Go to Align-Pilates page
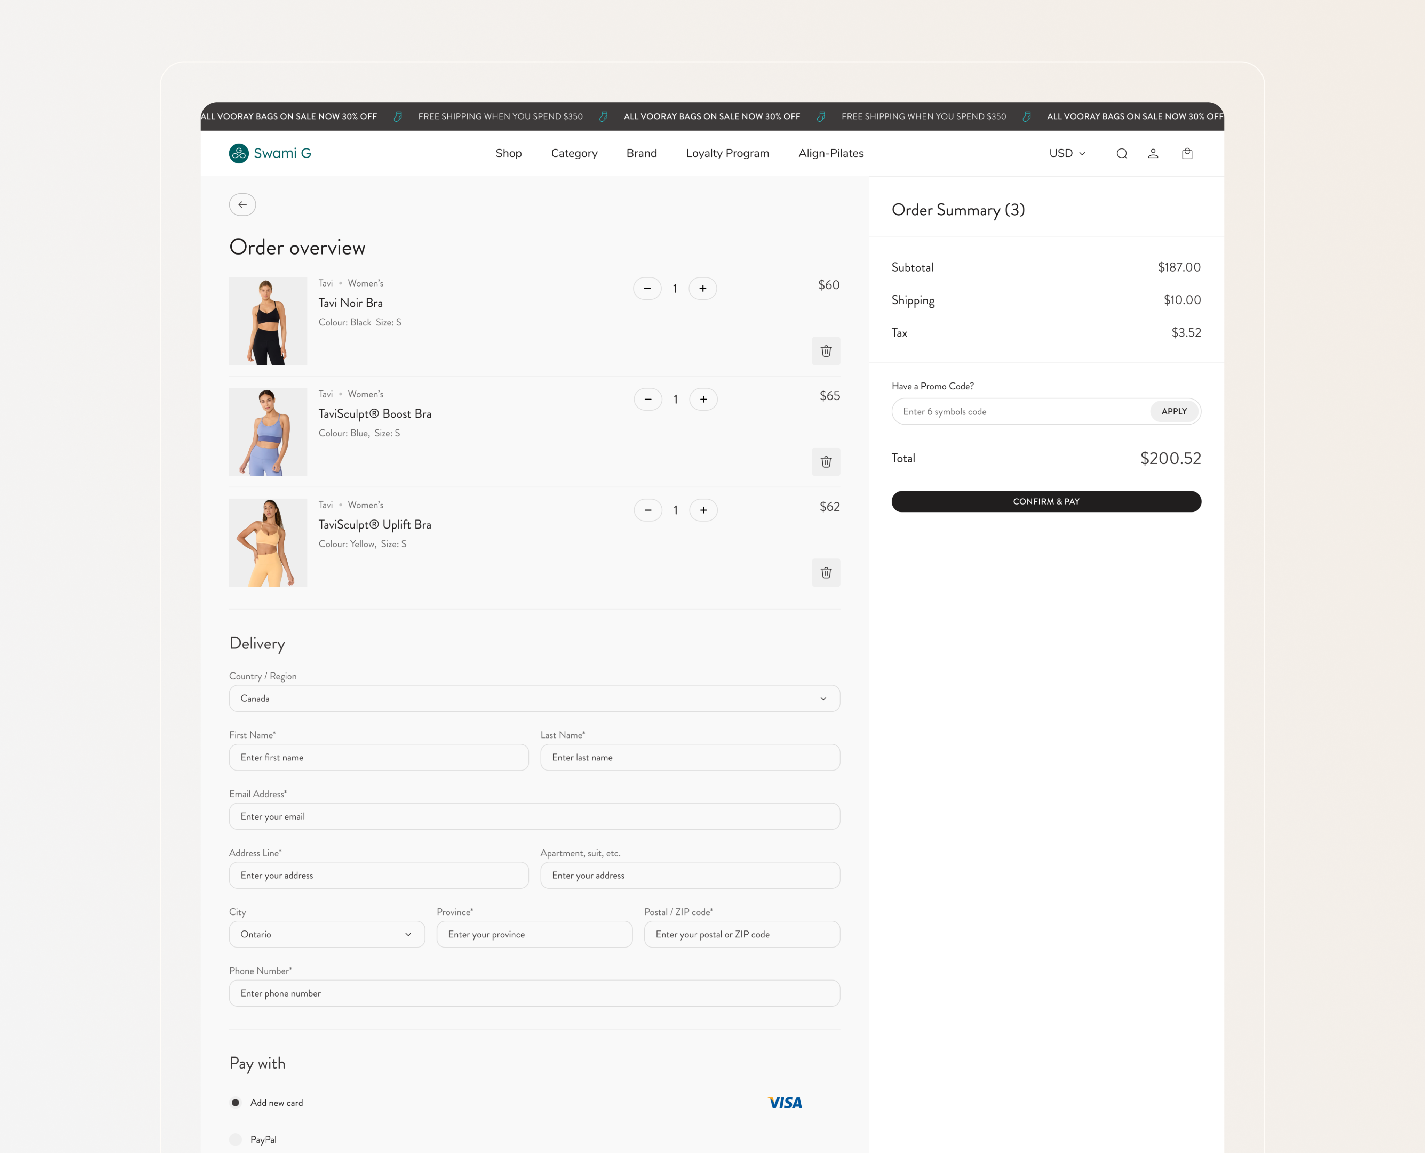 pyautogui.click(x=831, y=153)
